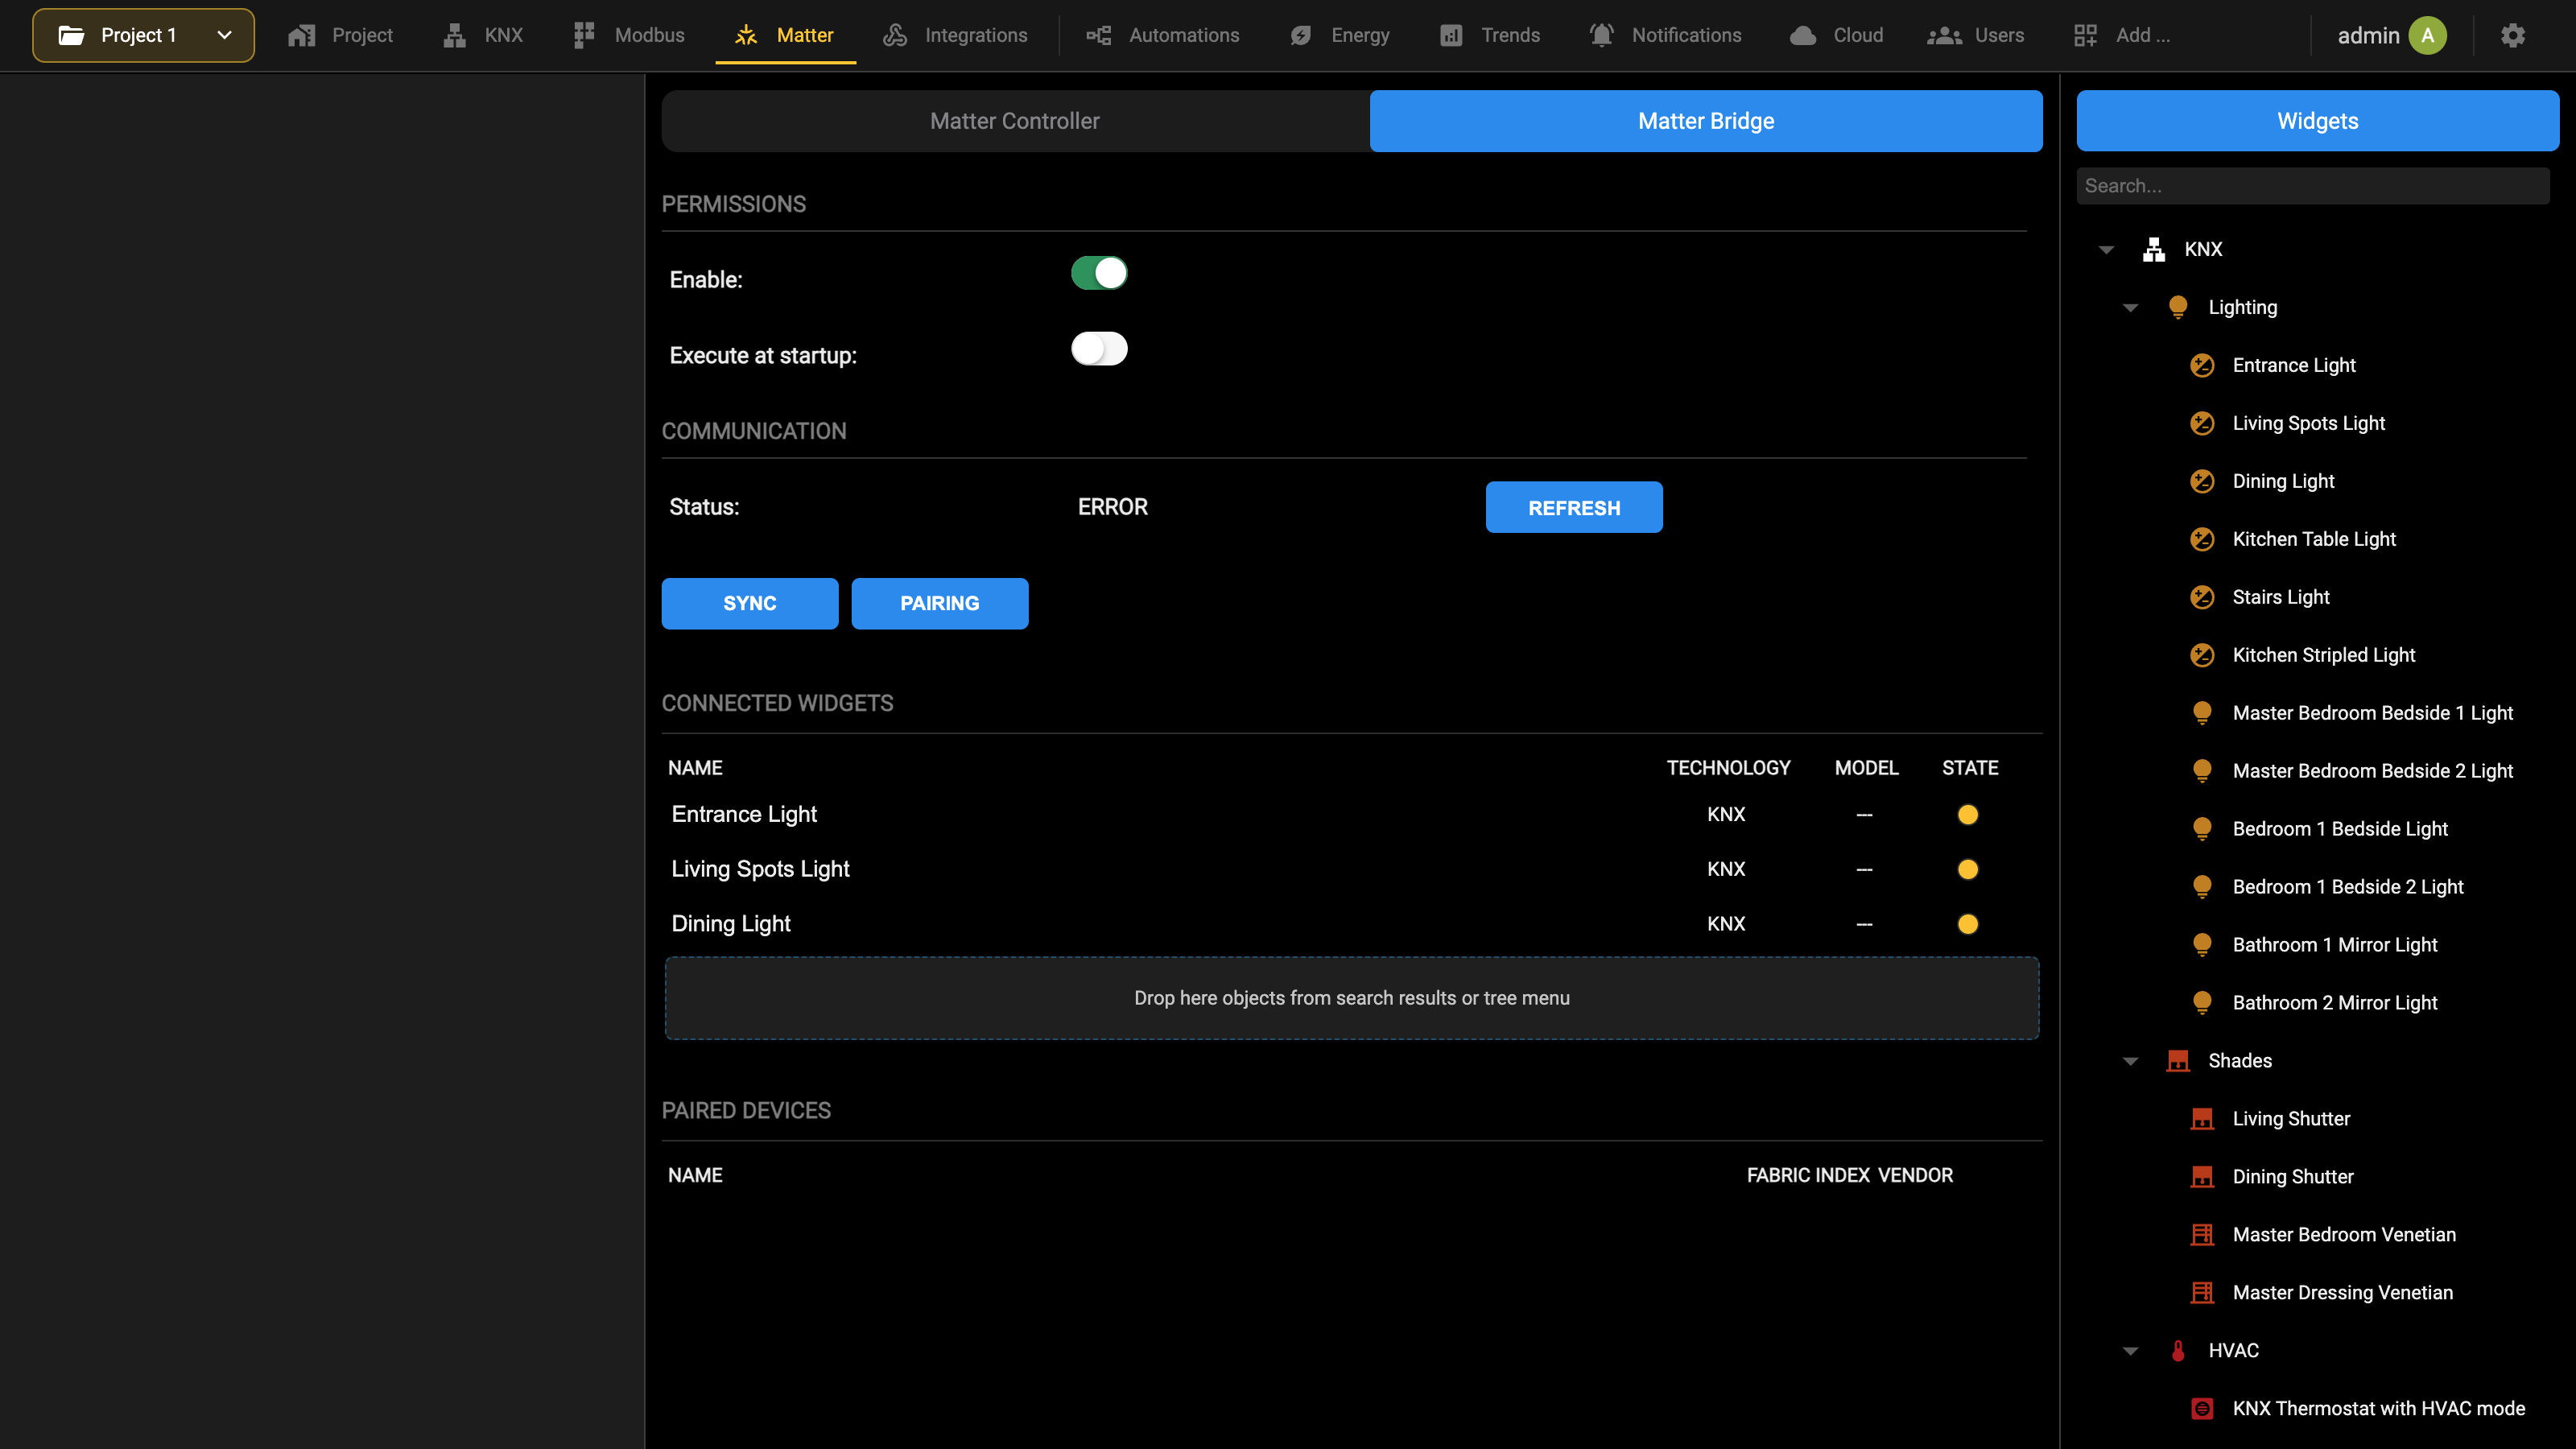
Task: Click the Entrance Light state indicator
Action: point(1968,815)
